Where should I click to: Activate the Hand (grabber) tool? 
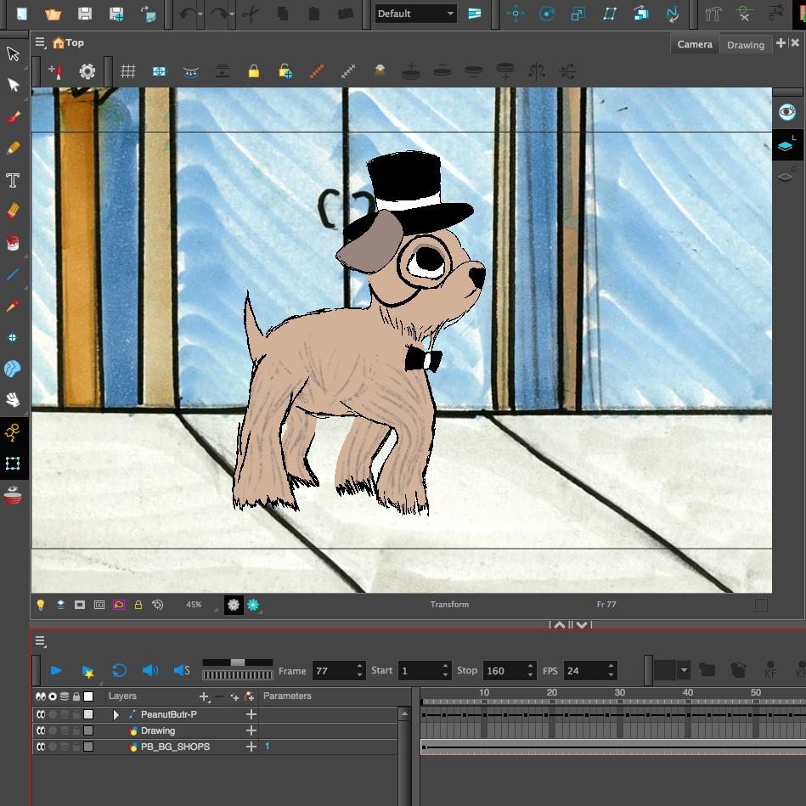13,399
